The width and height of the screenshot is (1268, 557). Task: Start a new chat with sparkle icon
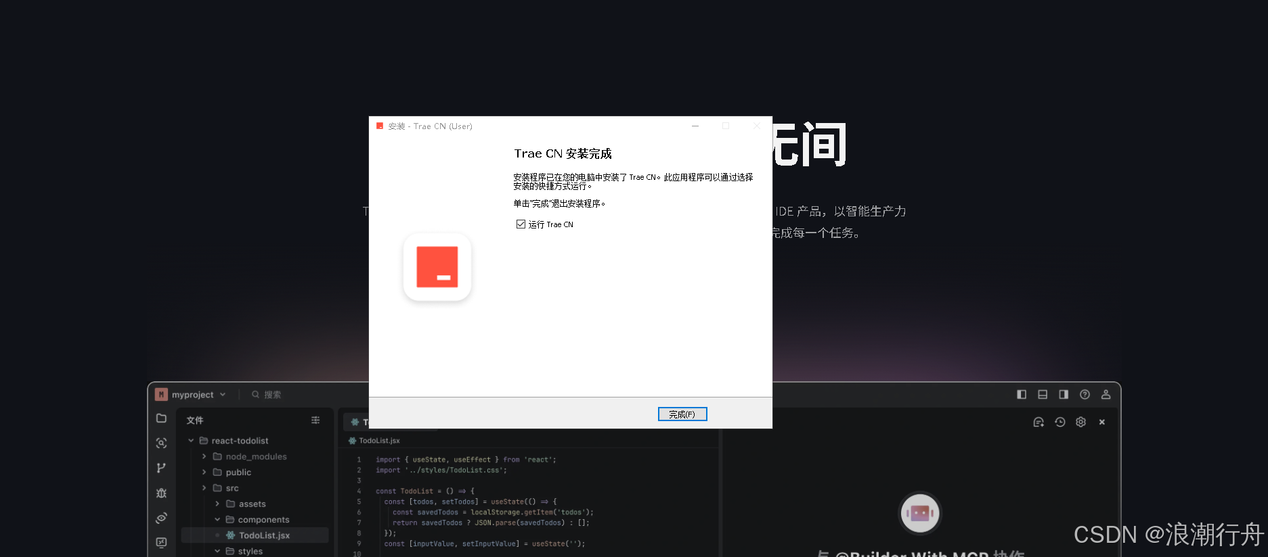1039,422
